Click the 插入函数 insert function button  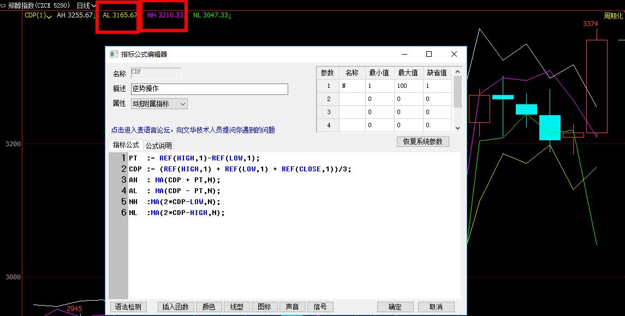click(x=176, y=307)
